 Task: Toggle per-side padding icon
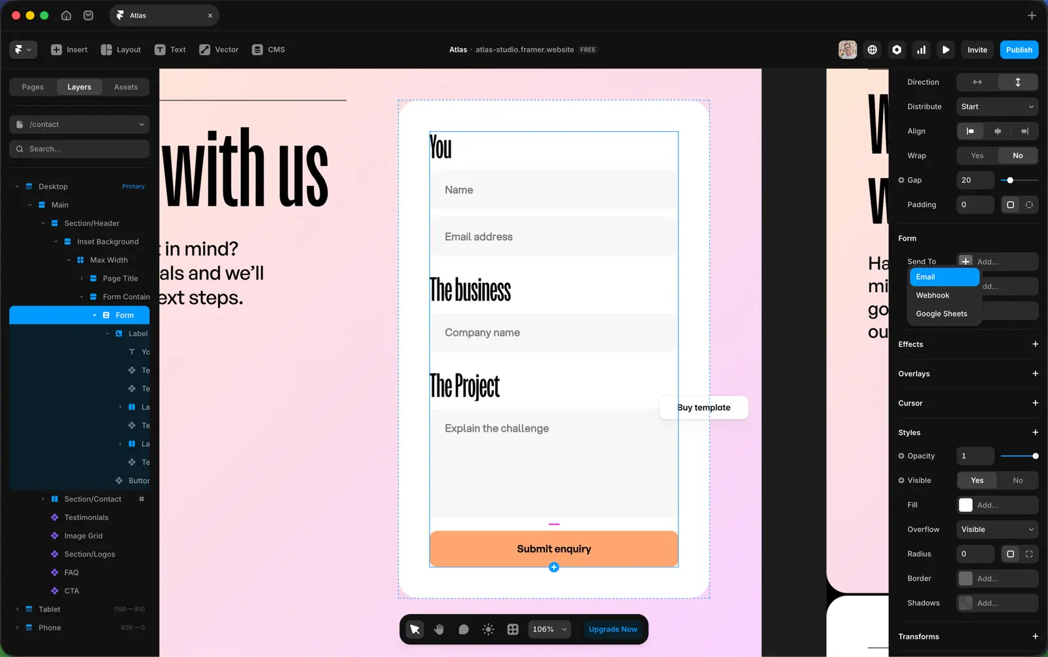coord(1030,205)
